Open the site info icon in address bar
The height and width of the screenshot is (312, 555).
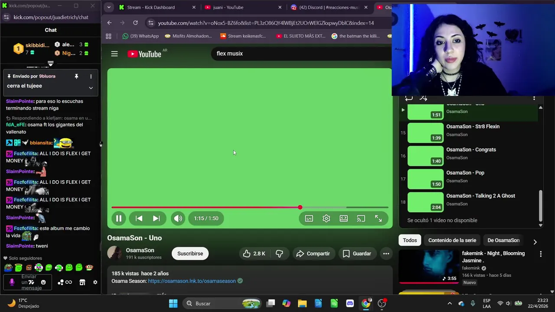coord(150,23)
